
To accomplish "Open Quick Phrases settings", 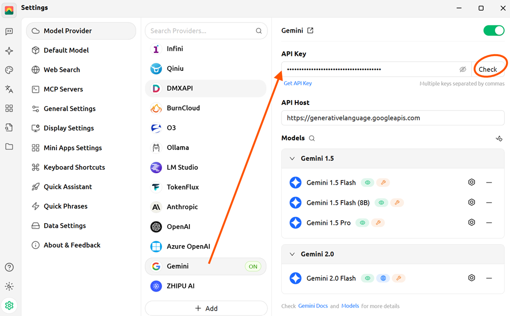I will pos(81,206).
